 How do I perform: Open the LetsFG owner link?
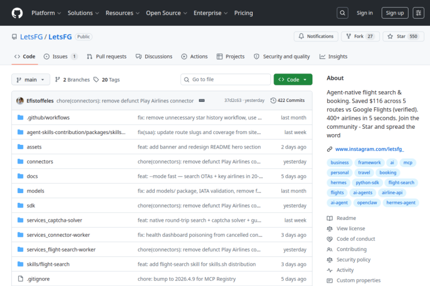(31, 36)
